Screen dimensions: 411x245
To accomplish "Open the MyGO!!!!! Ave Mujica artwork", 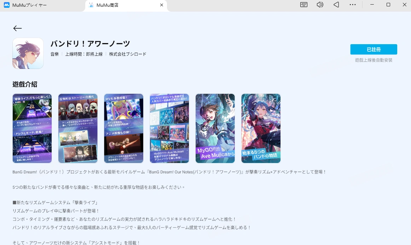I will tap(215, 128).
